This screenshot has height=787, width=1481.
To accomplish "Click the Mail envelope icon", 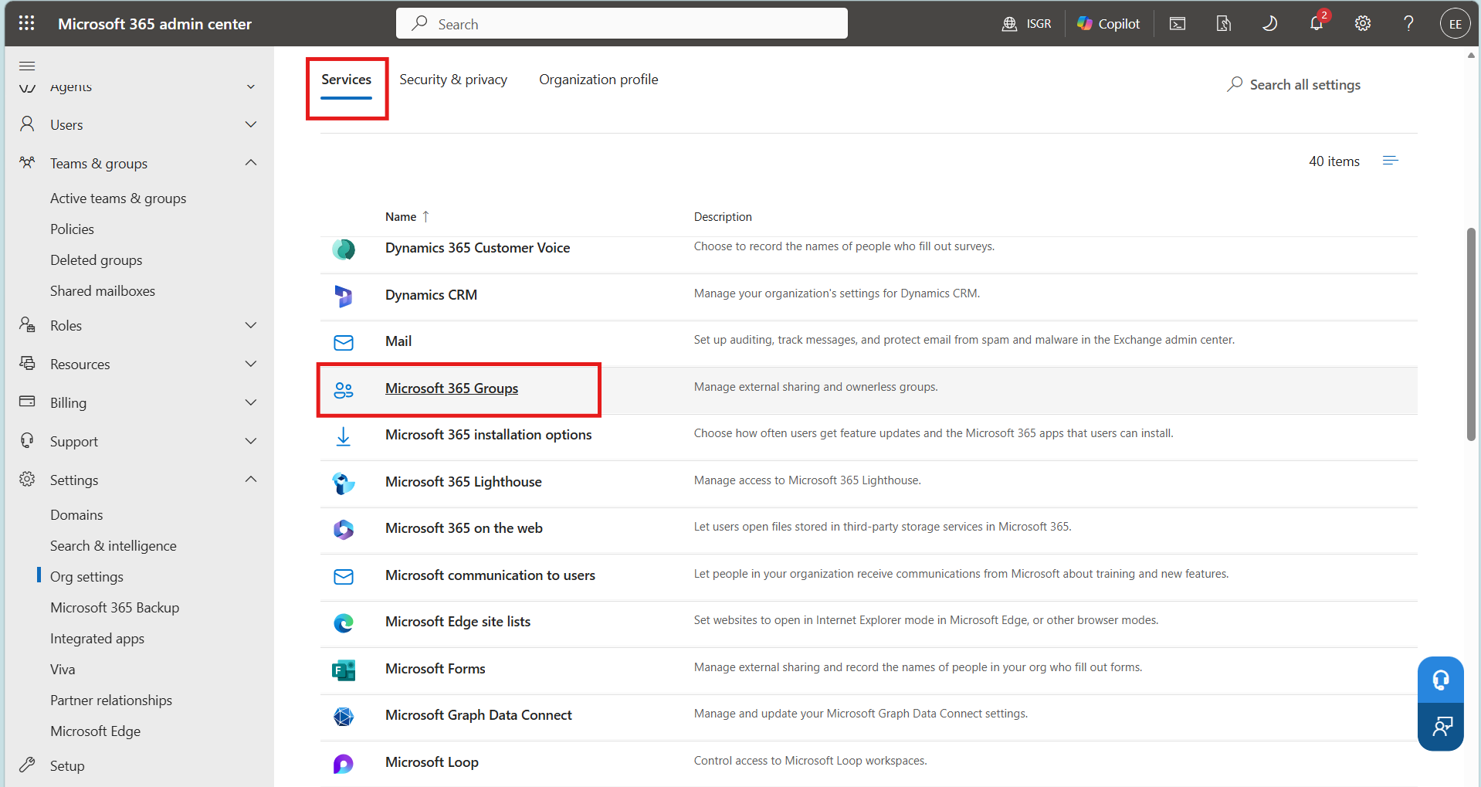I will click(x=344, y=342).
